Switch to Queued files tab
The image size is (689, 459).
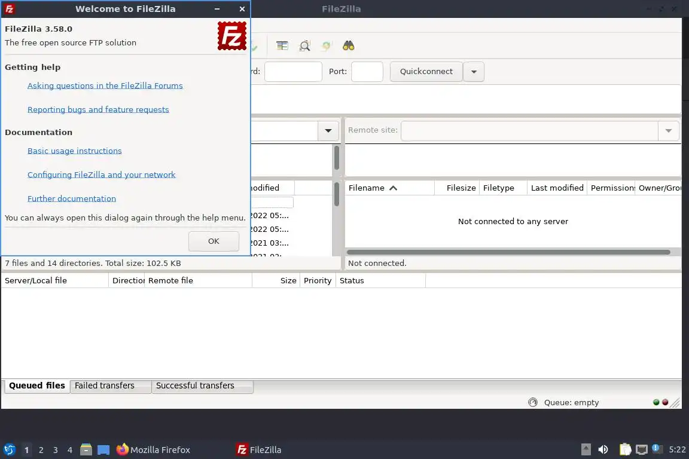coord(37,385)
